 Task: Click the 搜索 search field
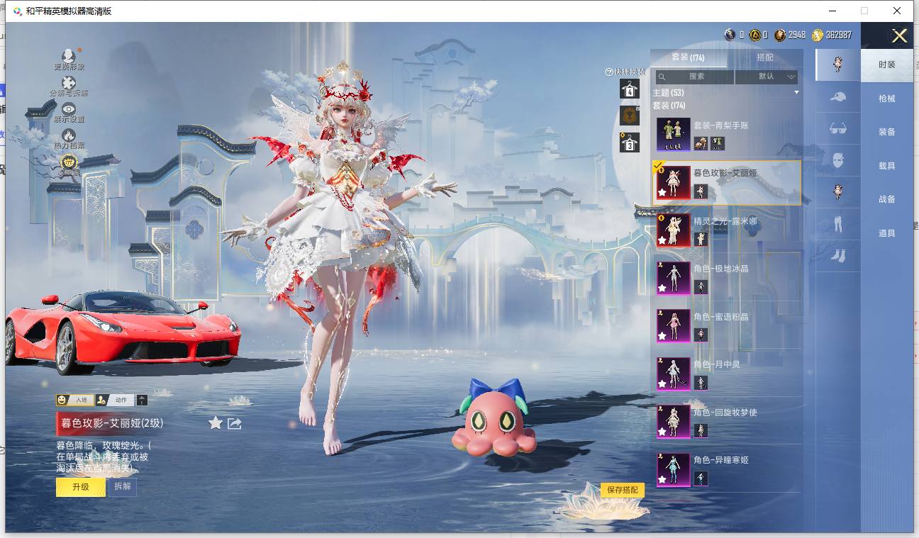click(695, 77)
